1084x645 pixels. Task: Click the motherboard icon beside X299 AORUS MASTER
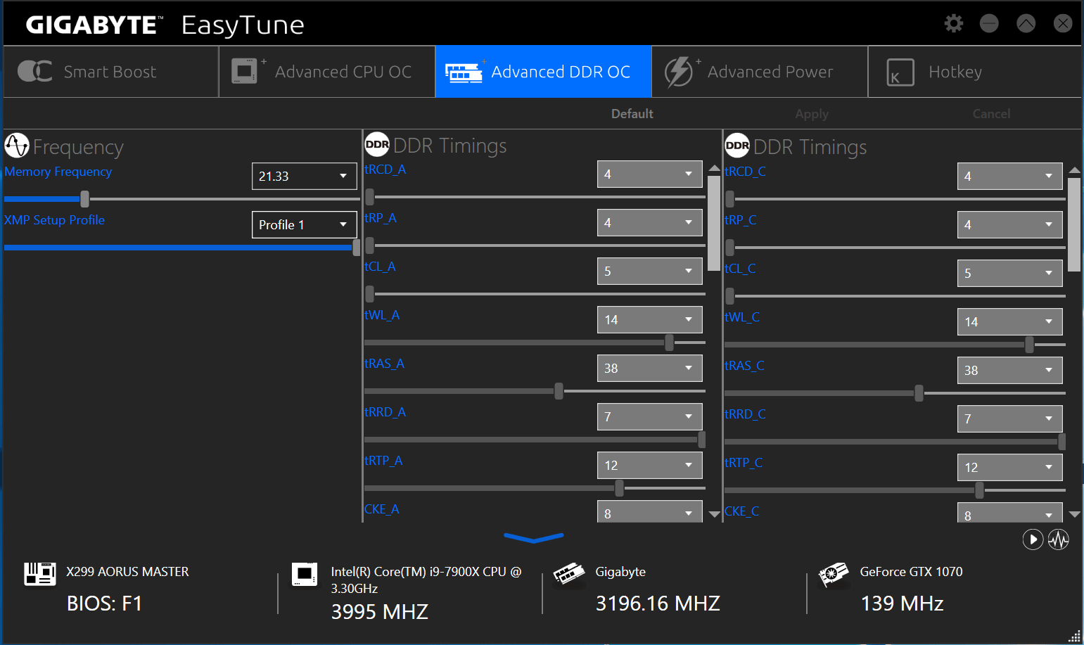(x=39, y=573)
